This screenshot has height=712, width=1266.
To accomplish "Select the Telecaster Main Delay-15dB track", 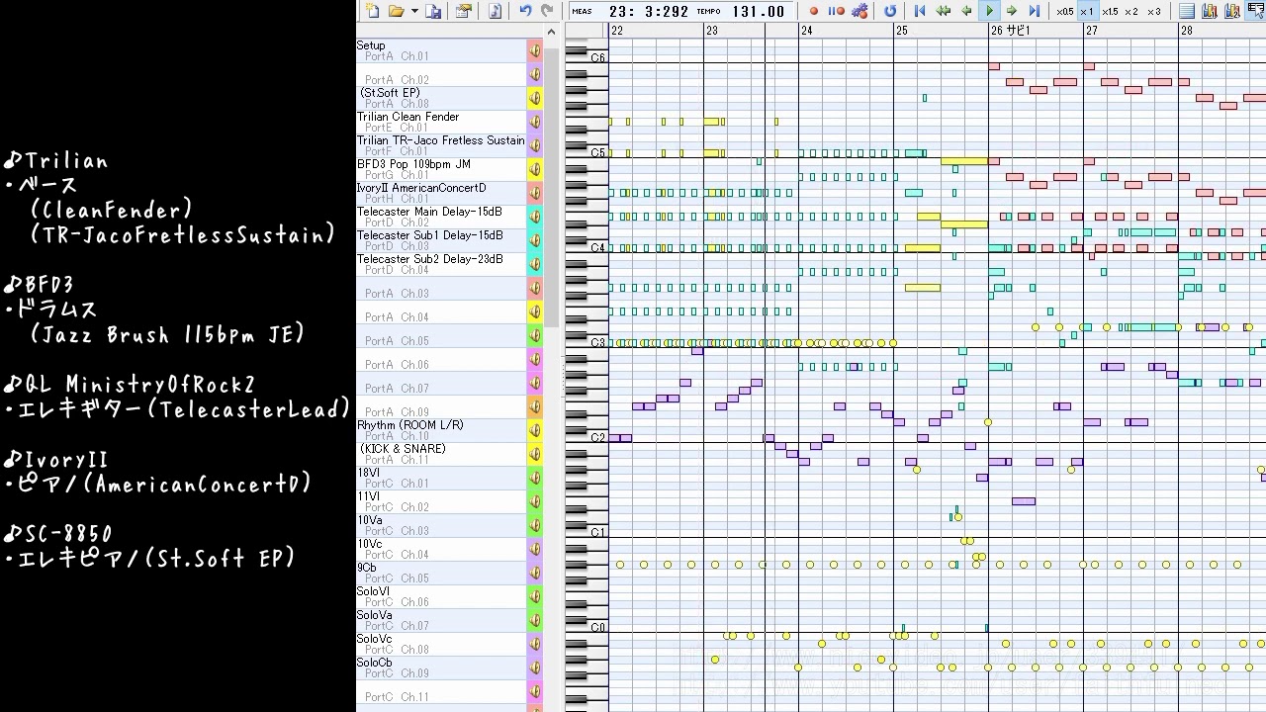I will pos(429,212).
